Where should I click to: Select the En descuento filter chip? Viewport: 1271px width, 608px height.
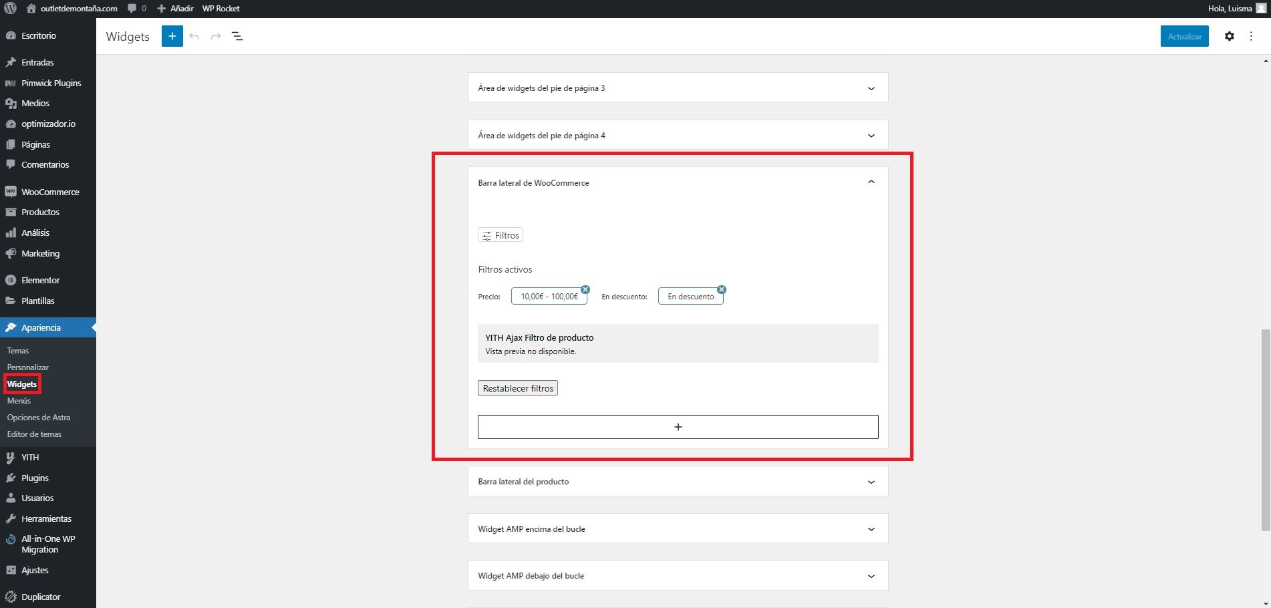(x=691, y=297)
